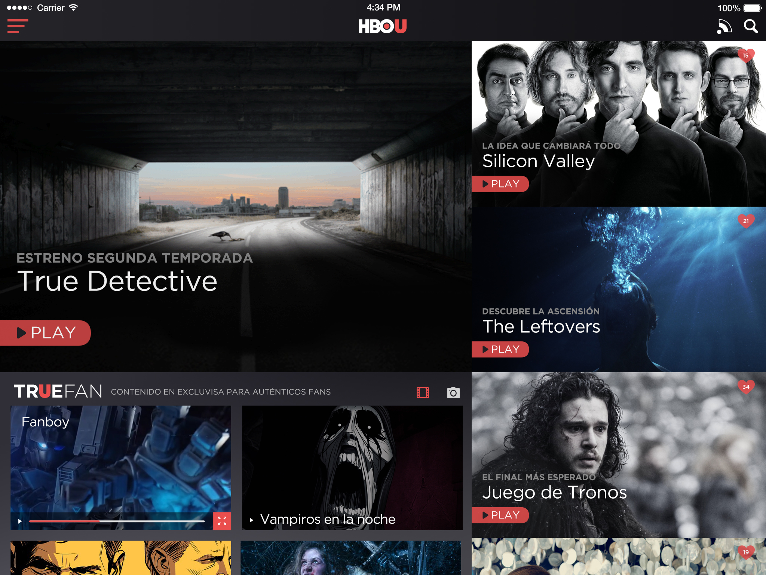766x575 pixels.
Task: Open the Vampiros en la noche thumbnail
Action: [352, 468]
